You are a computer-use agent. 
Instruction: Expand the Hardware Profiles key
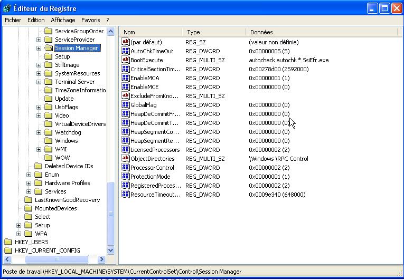point(29,183)
